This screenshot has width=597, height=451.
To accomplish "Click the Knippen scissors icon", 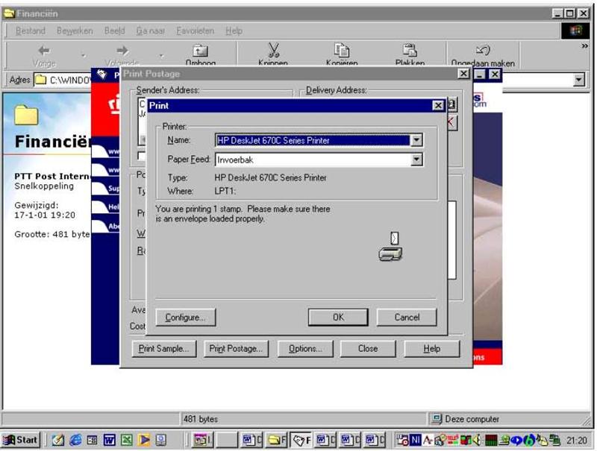I will tap(273, 50).
